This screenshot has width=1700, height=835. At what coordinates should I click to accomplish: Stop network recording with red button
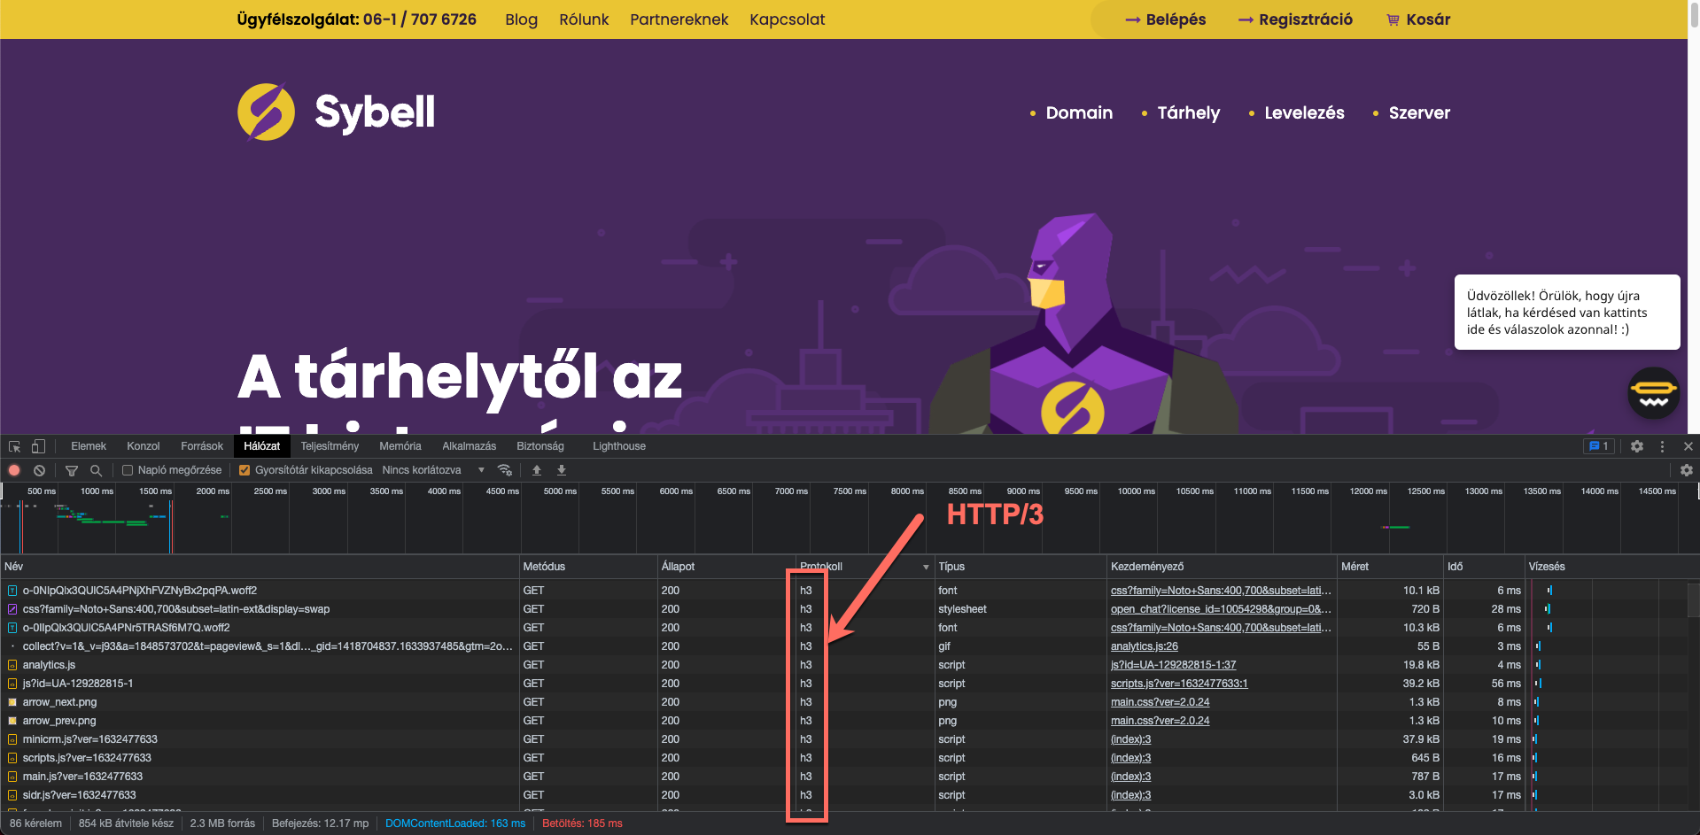coord(14,470)
